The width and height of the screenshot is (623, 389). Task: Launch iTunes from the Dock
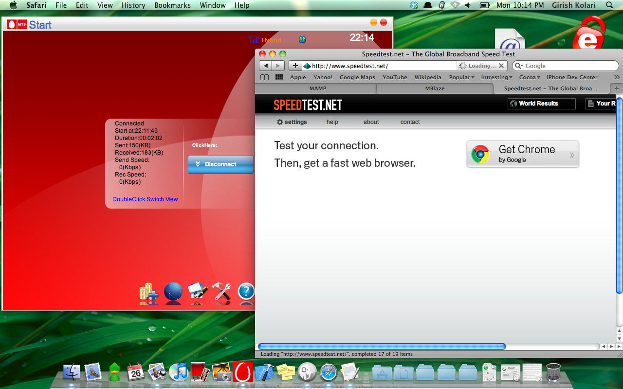click(178, 372)
